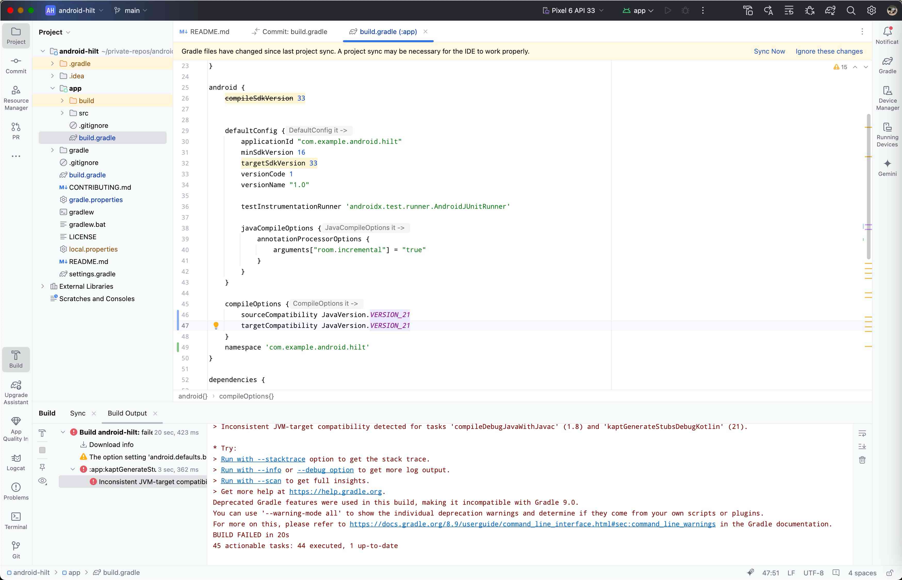Toggle pin tab in Build panel
The image size is (902, 580).
[42, 467]
